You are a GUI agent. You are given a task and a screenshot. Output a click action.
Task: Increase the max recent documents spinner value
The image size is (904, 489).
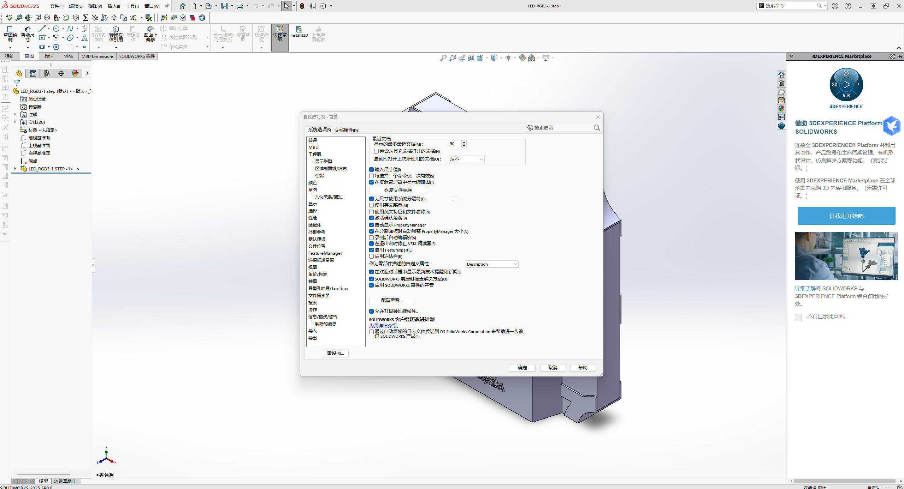pos(464,142)
